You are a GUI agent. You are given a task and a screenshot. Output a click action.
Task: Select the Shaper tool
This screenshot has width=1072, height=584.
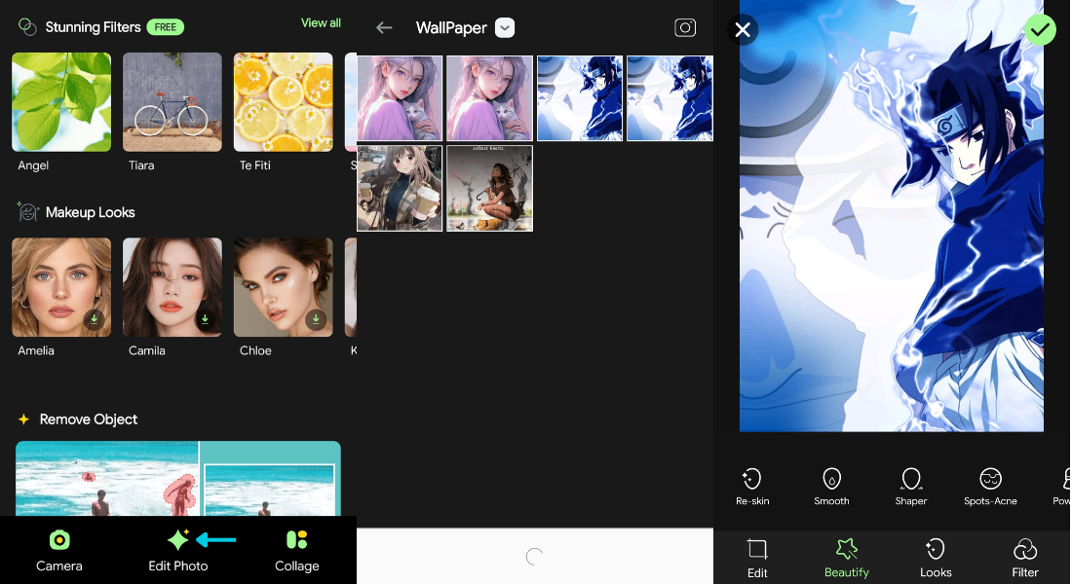(910, 487)
